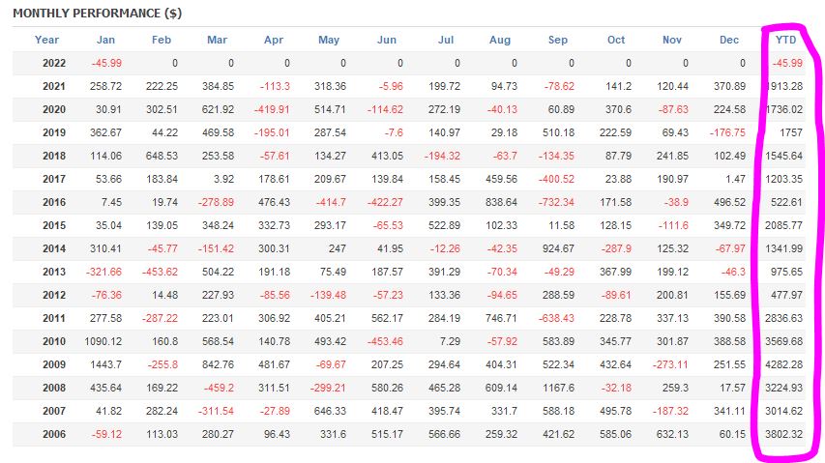
Task: Select the 2008 September value 1167.6
Action: 556,387
